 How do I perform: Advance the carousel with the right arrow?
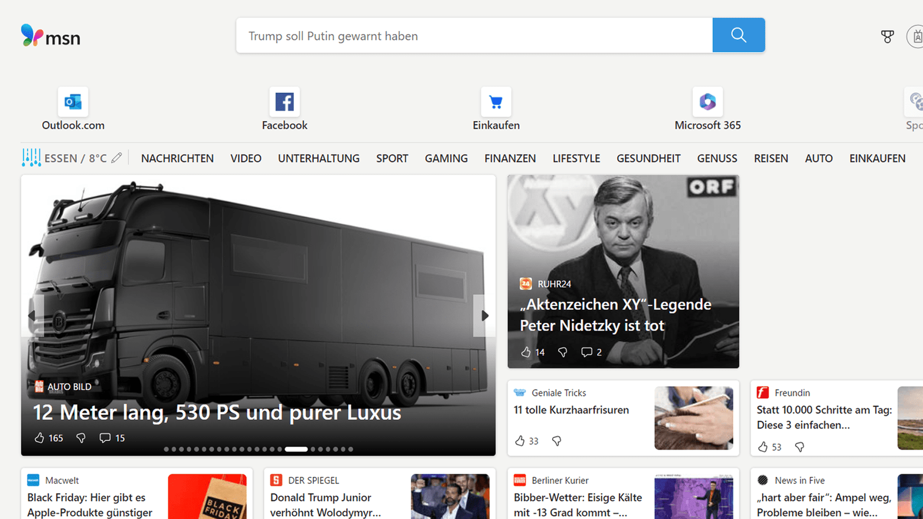[x=483, y=315]
